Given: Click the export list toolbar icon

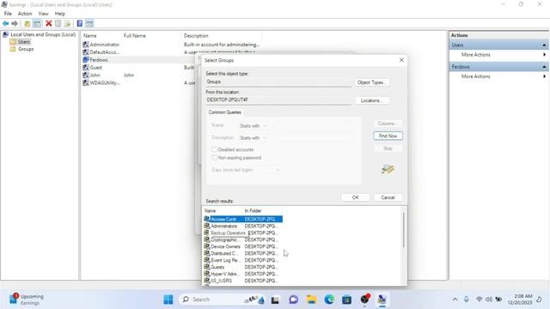Looking at the screenshot, I should (x=67, y=23).
